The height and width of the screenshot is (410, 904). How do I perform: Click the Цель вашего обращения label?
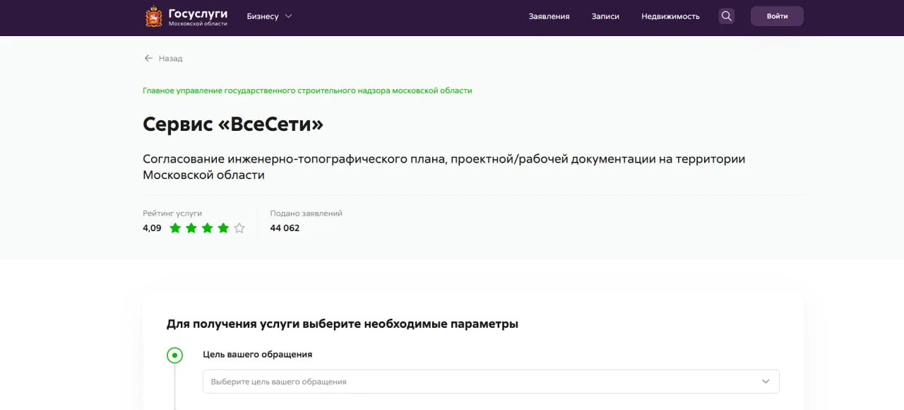[x=257, y=354]
